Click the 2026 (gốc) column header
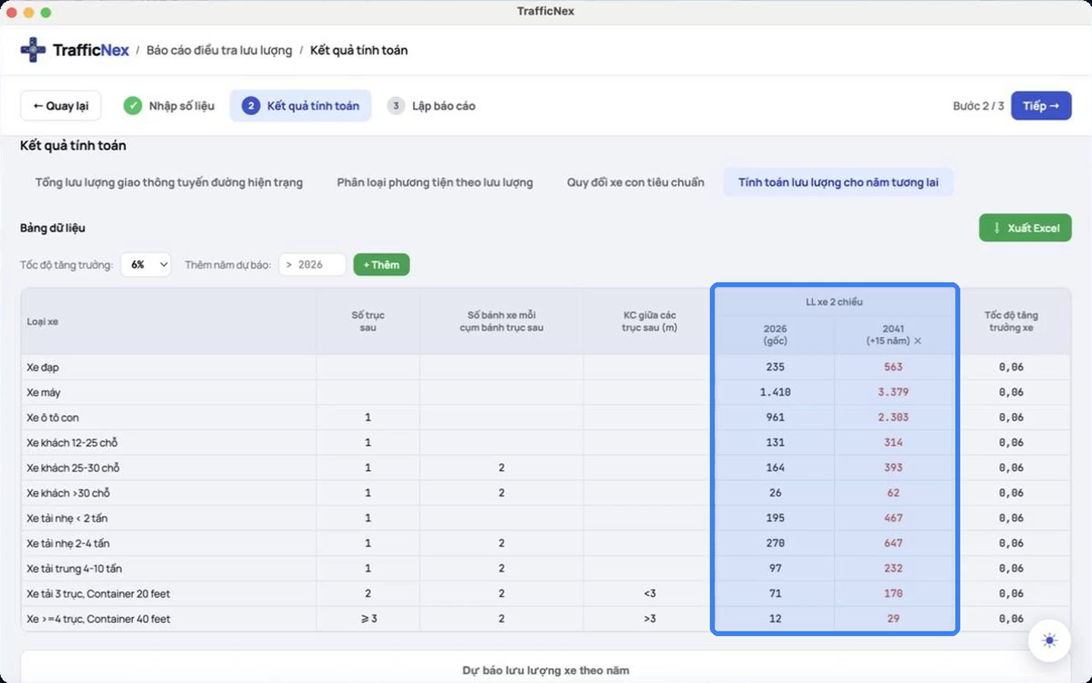 775,334
